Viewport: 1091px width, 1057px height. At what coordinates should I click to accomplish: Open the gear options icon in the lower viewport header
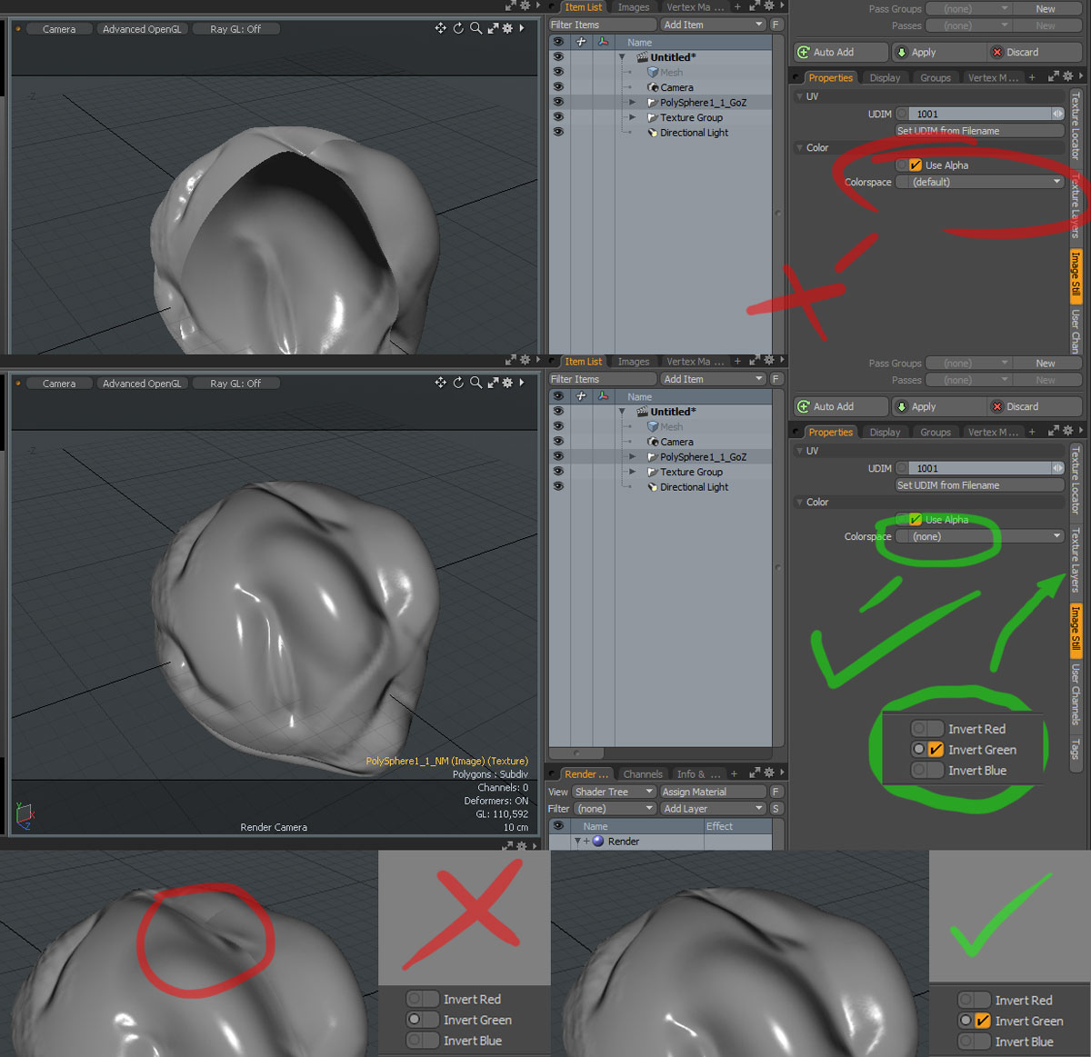point(507,383)
